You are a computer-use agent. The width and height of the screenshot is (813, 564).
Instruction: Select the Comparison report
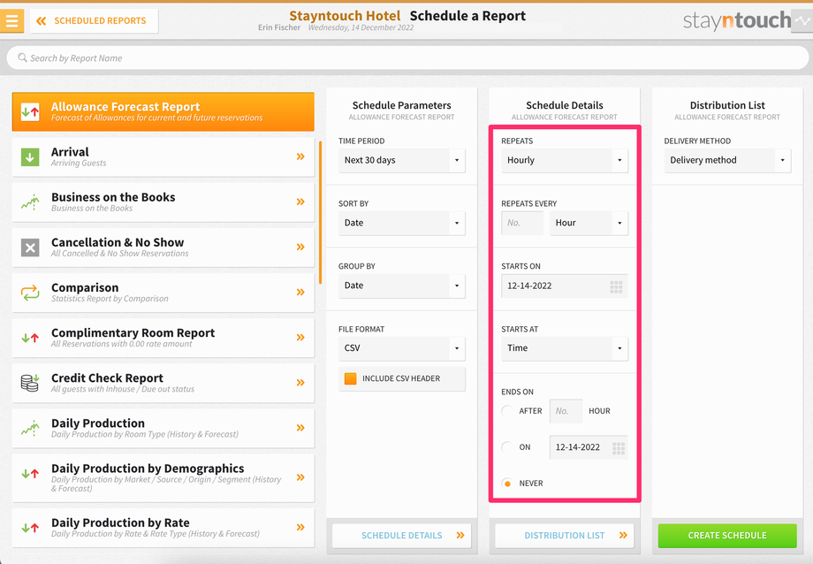click(163, 293)
